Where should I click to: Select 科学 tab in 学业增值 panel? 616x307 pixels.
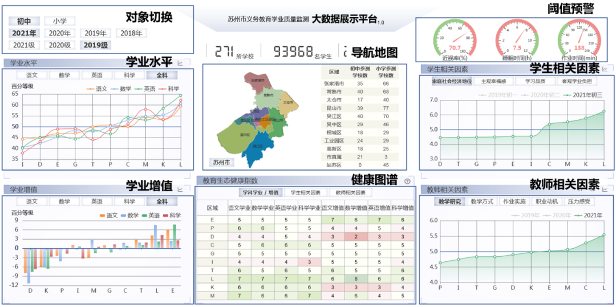[129, 201]
